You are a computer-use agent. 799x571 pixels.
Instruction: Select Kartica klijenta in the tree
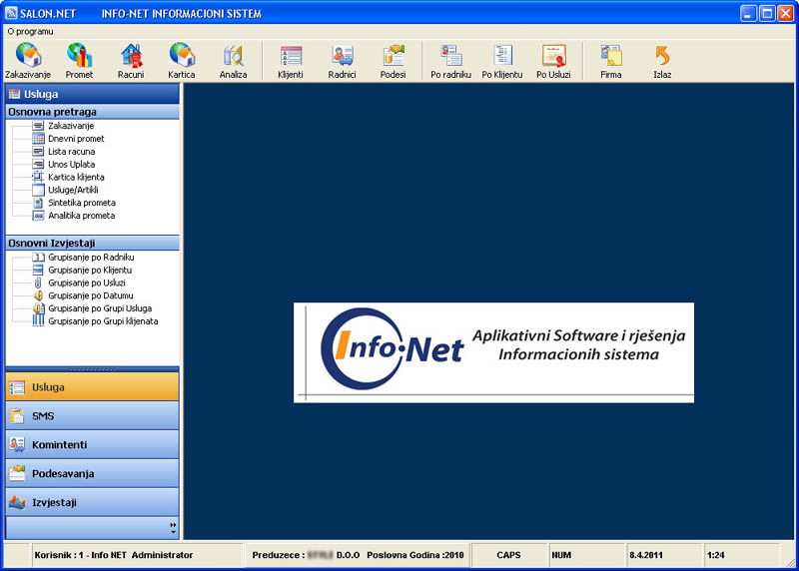point(76,177)
